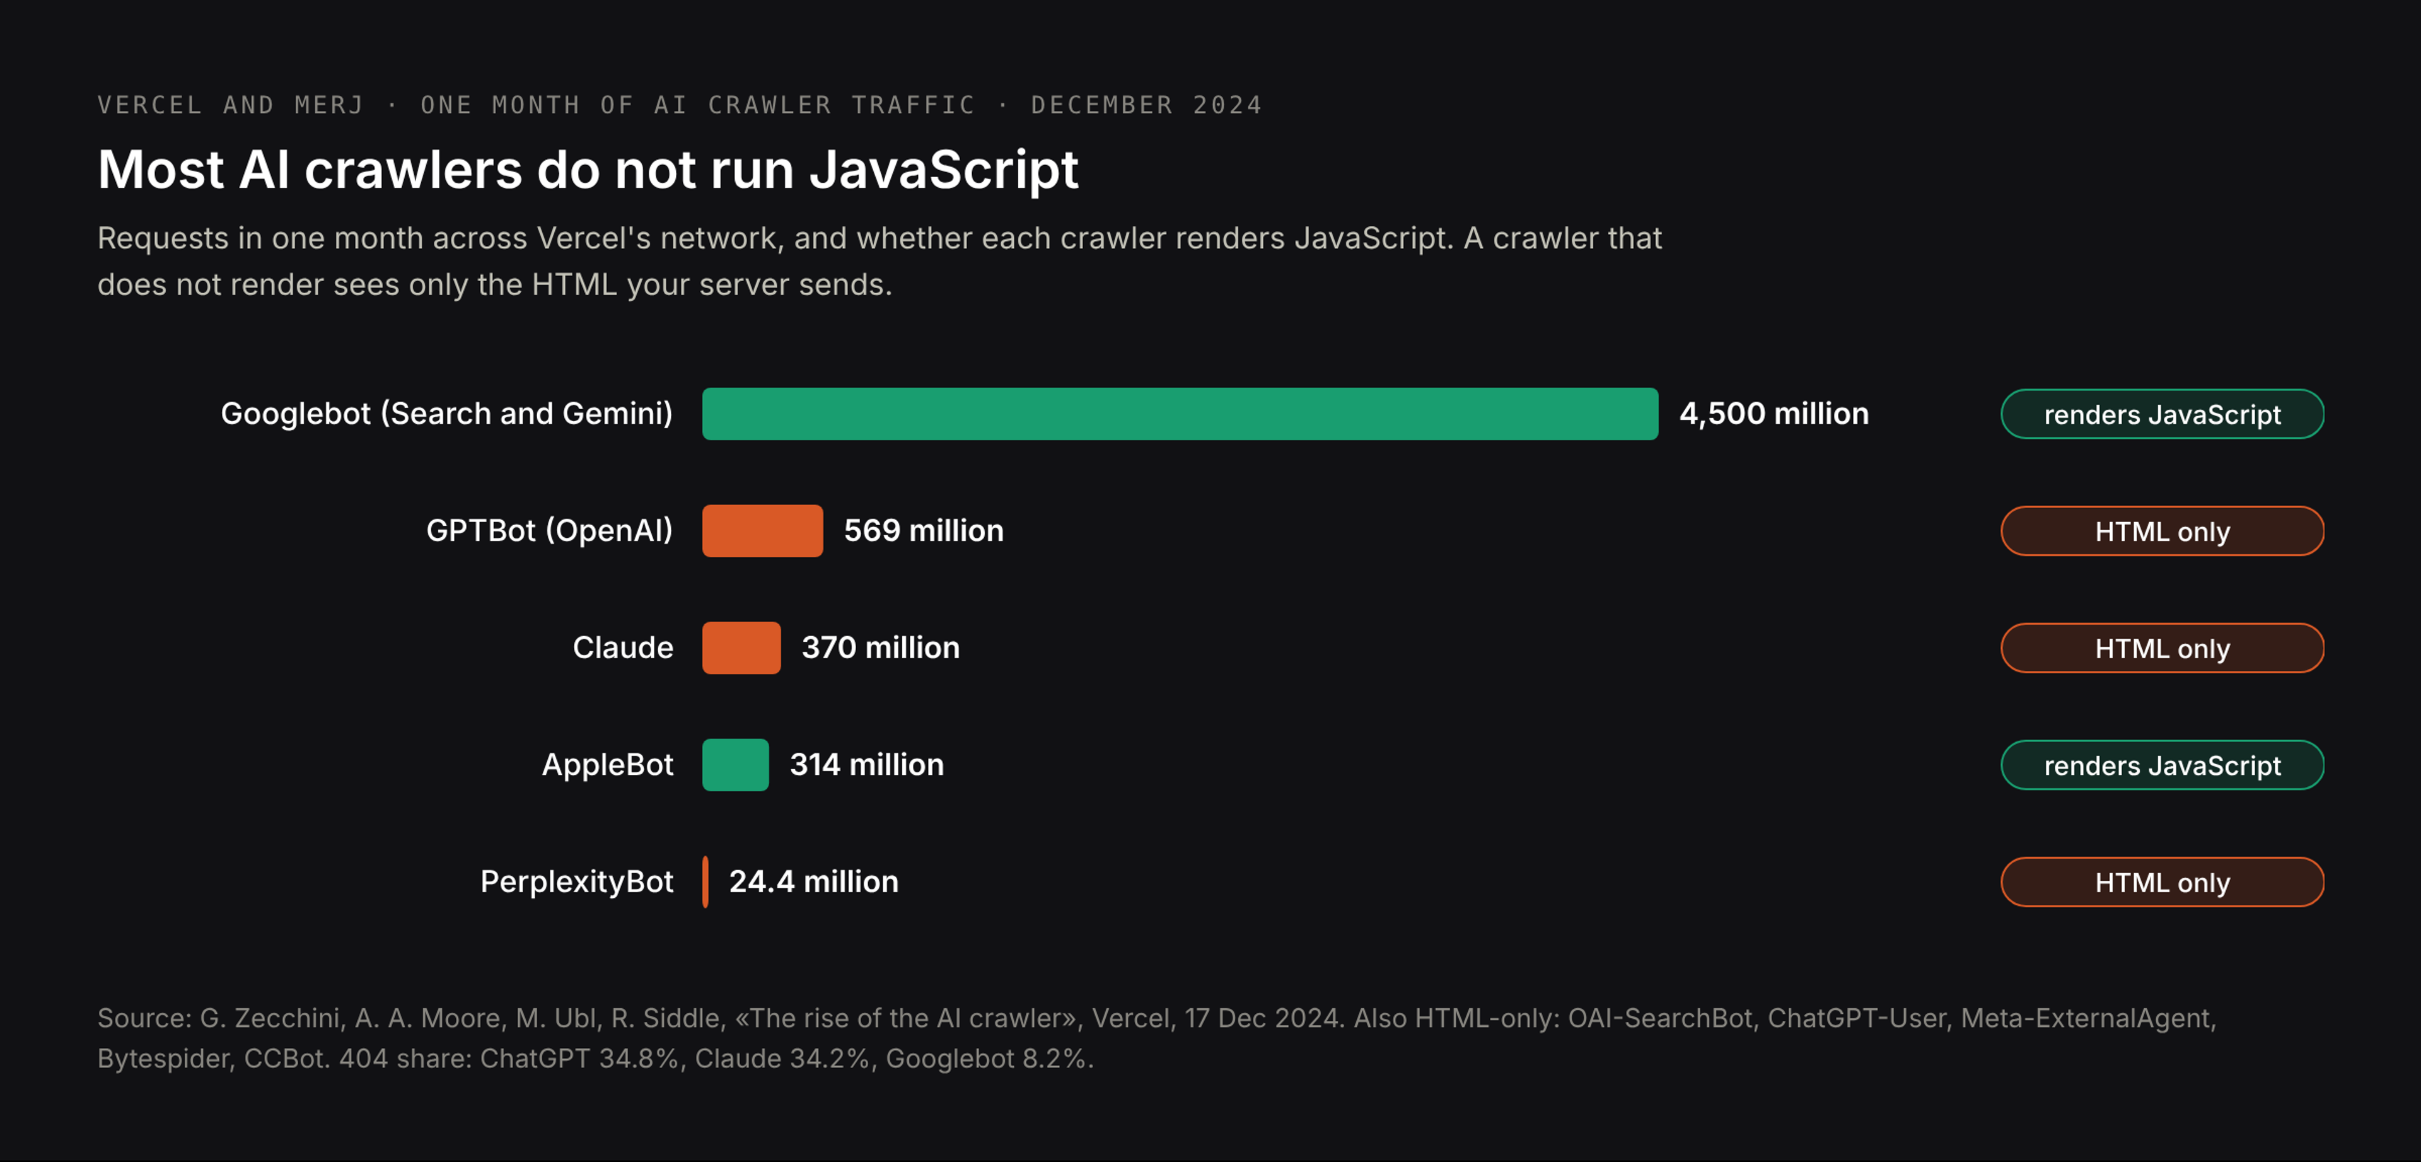Click the subtitle beginning 'Requests in one month'

pyautogui.click(x=880, y=262)
